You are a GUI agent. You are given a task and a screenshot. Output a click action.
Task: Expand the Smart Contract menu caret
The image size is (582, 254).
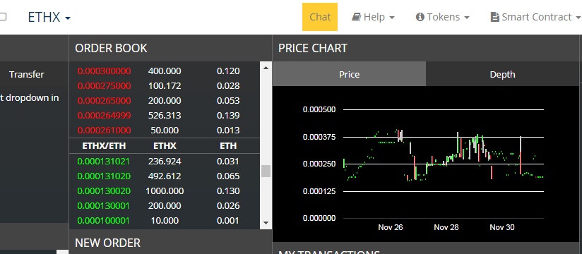tap(578, 18)
